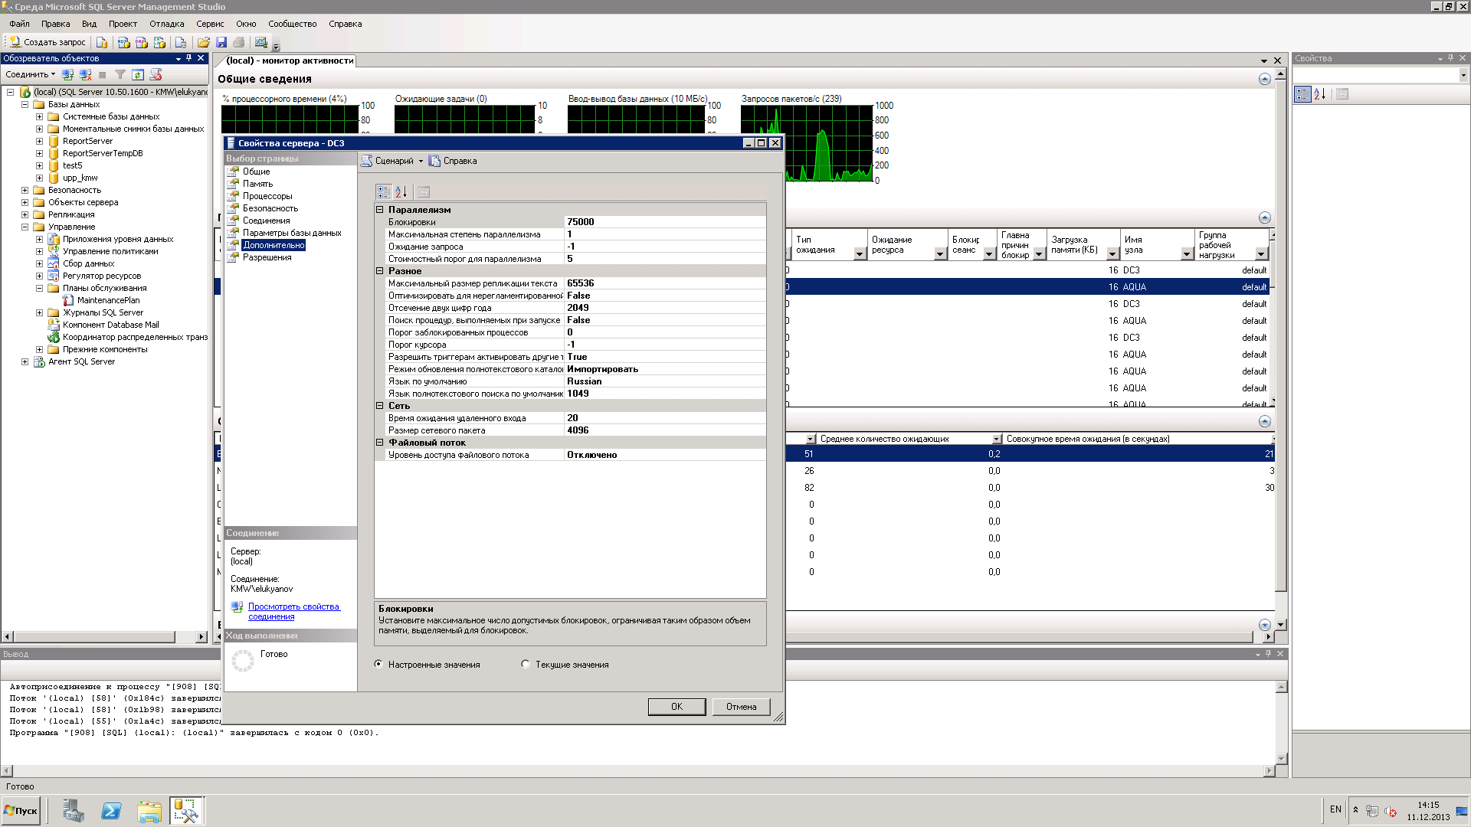Collapse the Общие сведения section chevron
1471x827 pixels.
(1265, 79)
